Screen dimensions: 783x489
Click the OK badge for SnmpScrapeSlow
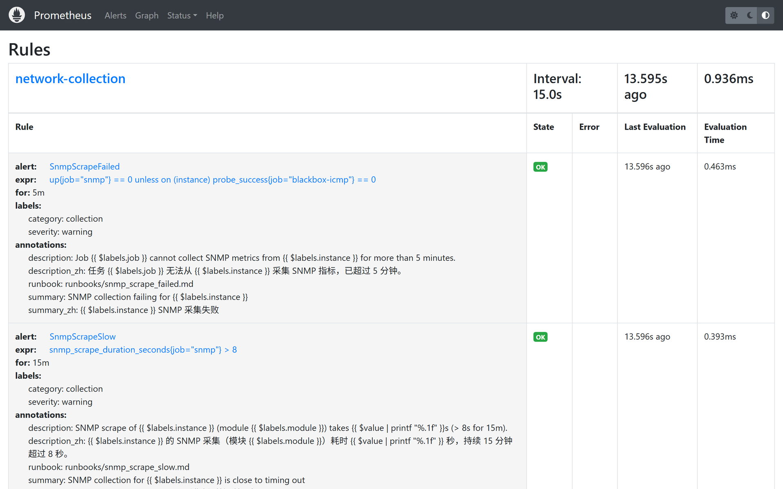click(x=540, y=337)
